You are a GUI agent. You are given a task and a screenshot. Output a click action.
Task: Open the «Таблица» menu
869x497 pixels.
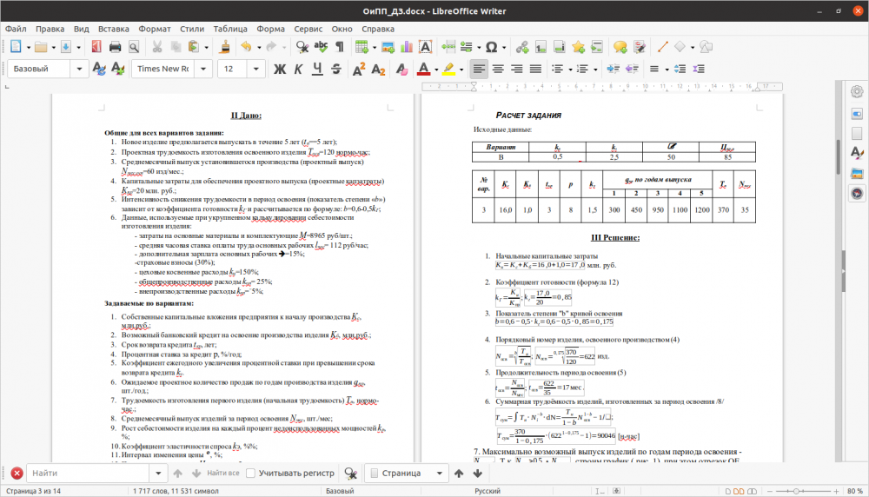[229, 28]
